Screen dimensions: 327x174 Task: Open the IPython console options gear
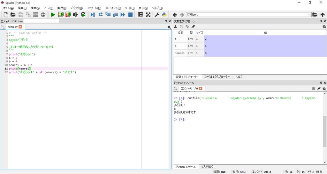point(324,89)
